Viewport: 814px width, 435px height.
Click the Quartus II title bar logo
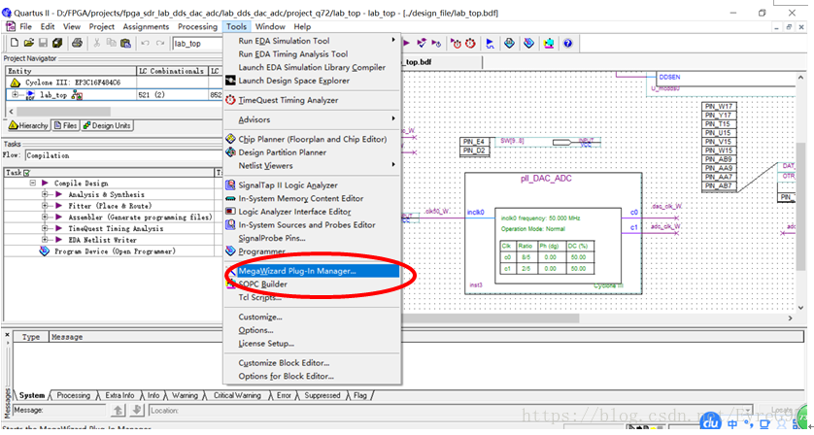[x=6, y=13]
